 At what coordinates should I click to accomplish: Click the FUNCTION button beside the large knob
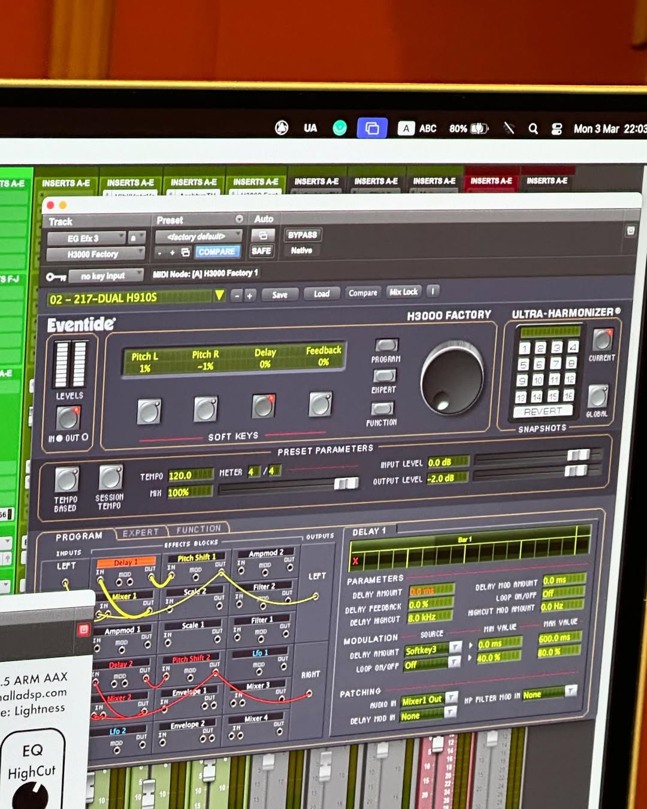pos(382,409)
